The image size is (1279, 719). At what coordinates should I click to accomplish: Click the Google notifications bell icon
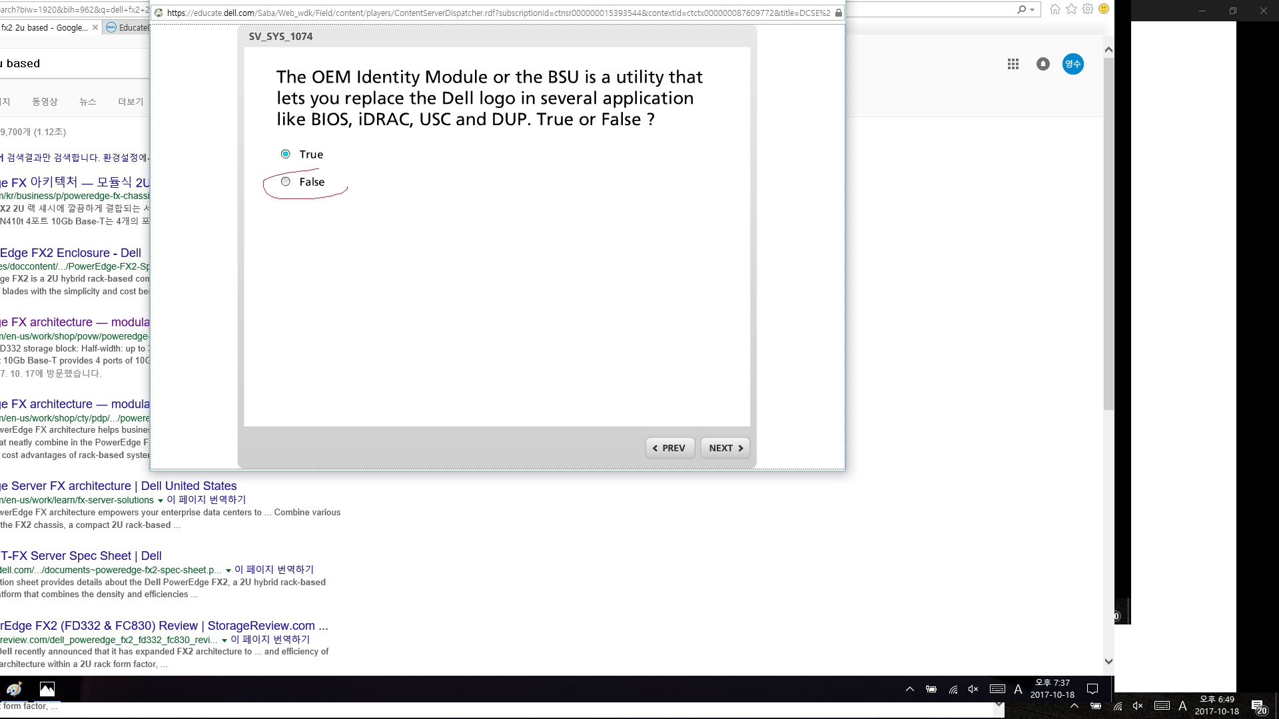pos(1043,64)
